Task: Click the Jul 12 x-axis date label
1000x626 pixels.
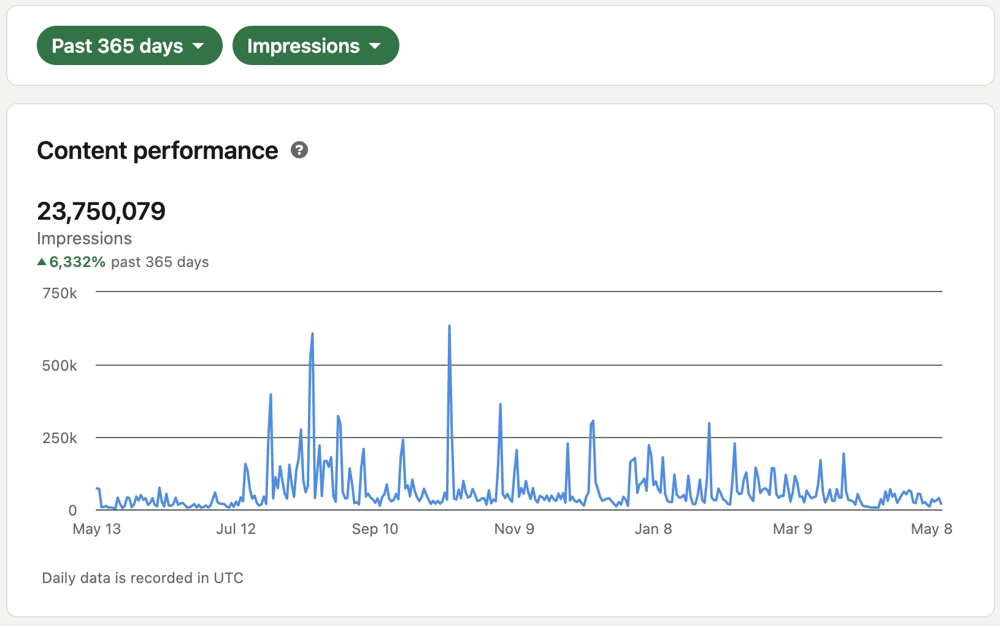Action: 236,529
